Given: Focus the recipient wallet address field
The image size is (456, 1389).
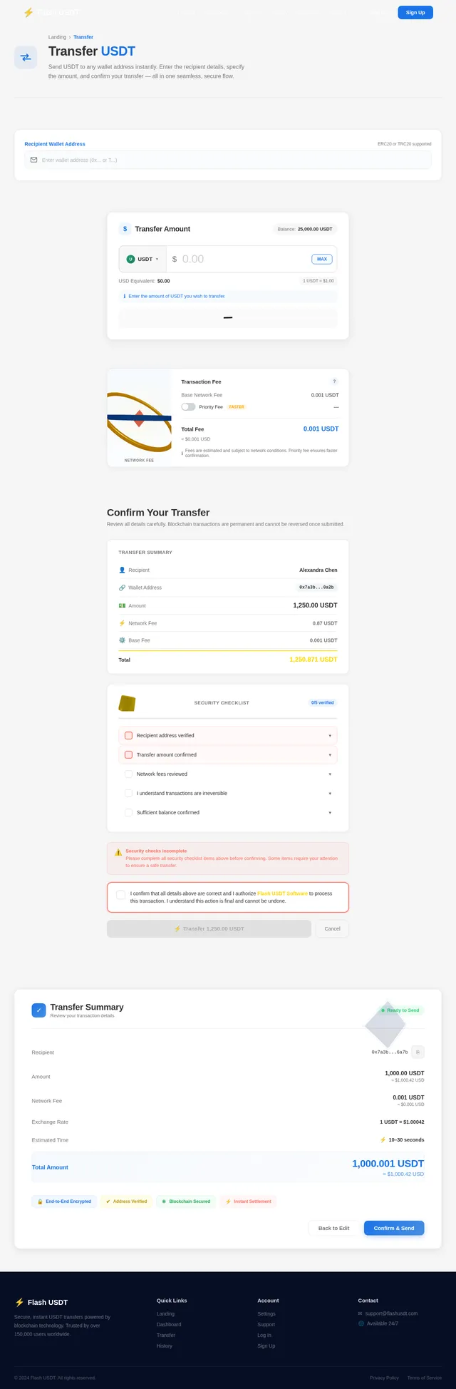Looking at the screenshot, I should (x=228, y=160).
